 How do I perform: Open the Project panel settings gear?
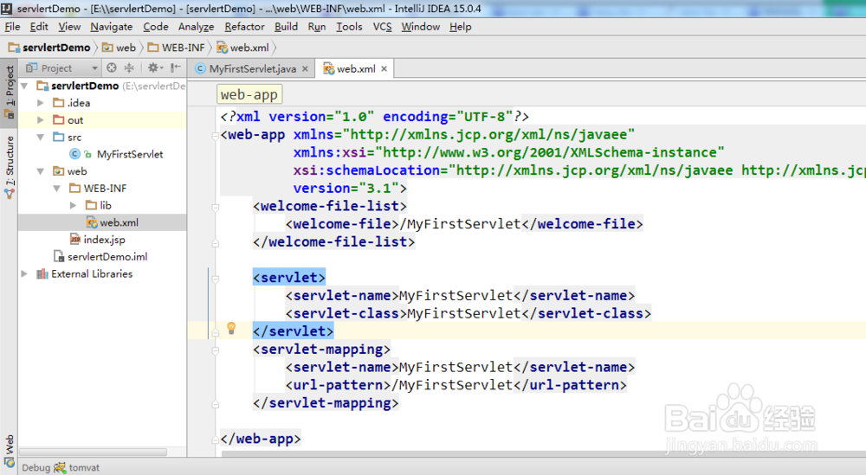(153, 67)
